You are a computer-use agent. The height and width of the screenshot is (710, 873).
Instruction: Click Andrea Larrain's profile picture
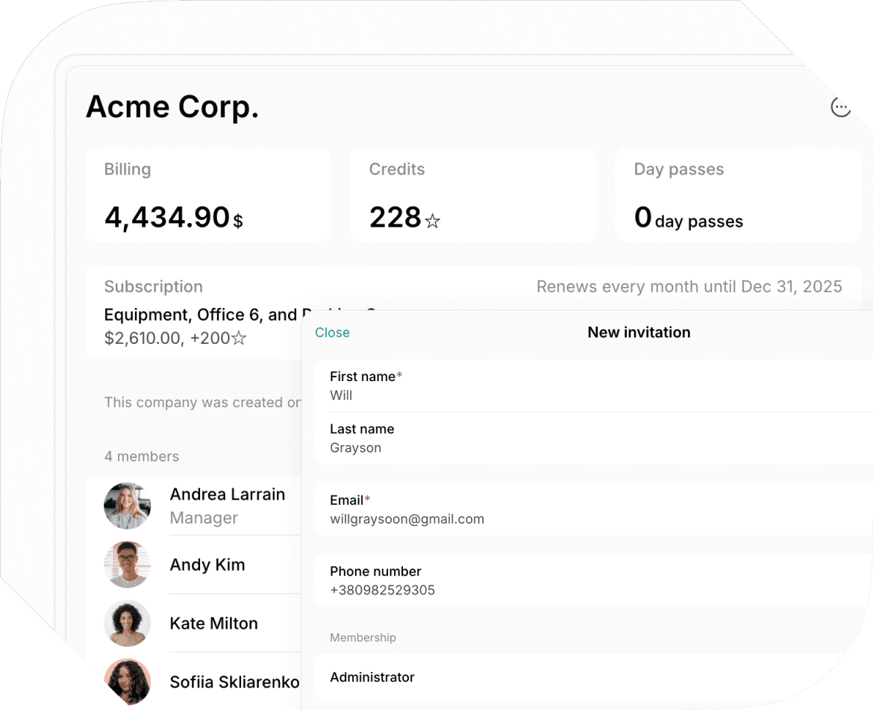(127, 506)
